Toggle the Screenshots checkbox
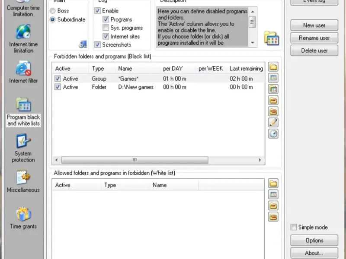The image size is (346, 259). tap(98, 45)
